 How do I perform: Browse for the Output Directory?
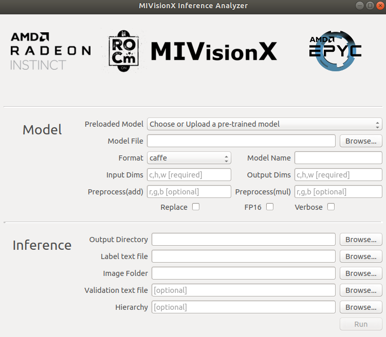tap(361, 240)
